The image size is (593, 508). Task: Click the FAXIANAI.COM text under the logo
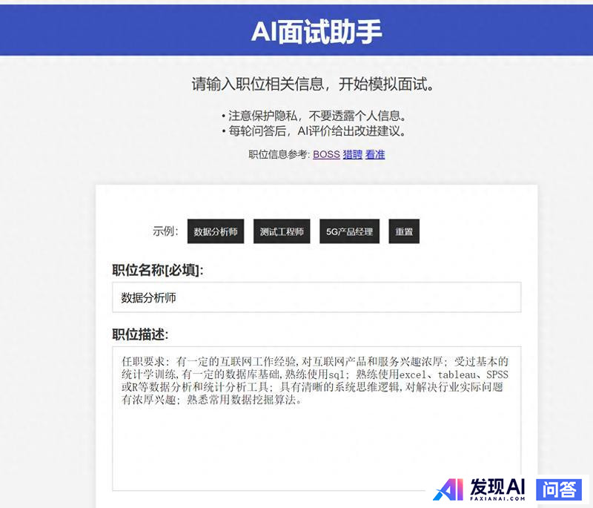coord(497,498)
